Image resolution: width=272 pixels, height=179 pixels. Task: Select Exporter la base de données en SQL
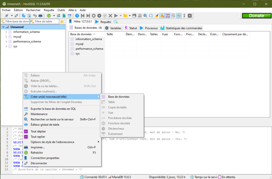[62, 109]
